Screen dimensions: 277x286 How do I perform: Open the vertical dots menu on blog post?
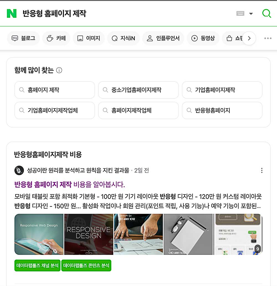click(262, 170)
